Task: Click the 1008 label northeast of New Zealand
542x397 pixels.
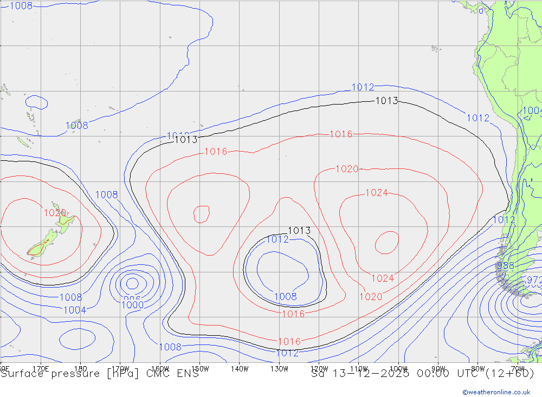Action: (x=106, y=194)
